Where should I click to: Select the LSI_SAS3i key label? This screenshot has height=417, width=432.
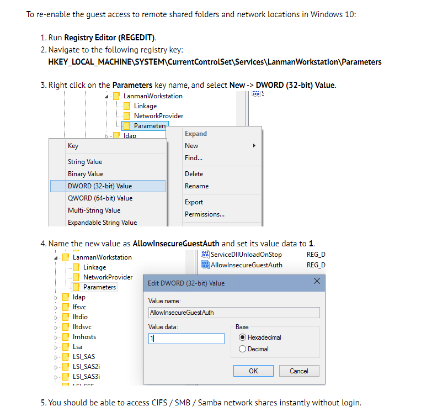86,377
